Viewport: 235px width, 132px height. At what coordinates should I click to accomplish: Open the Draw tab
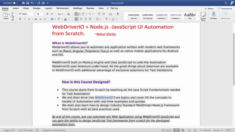[26, 8]
